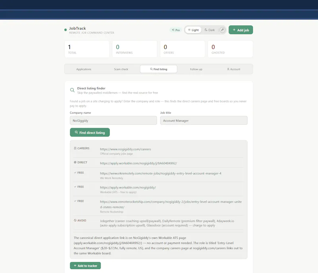
Task: Click Find direct listing button
Action: pos(90,133)
